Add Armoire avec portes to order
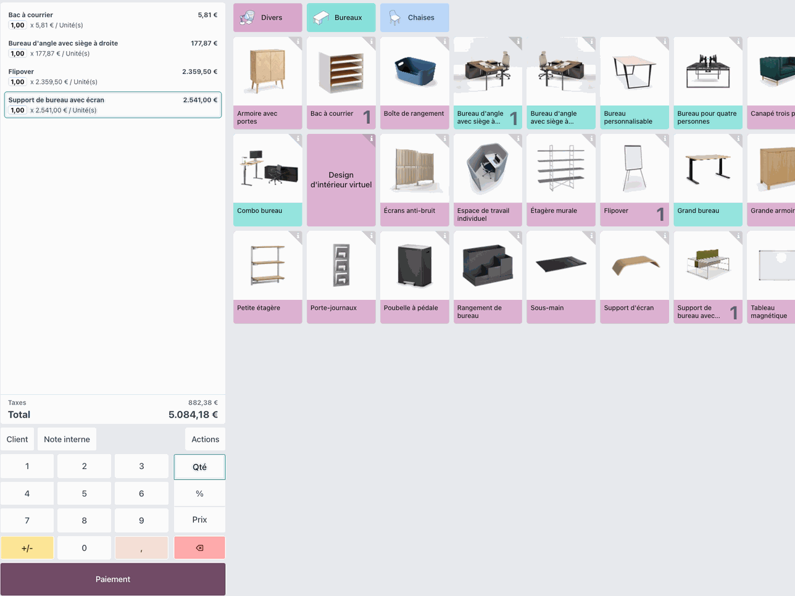 pos(268,83)
